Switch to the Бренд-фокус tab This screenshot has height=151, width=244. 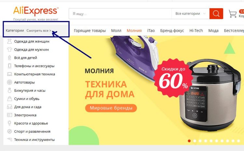pos(172,31)
